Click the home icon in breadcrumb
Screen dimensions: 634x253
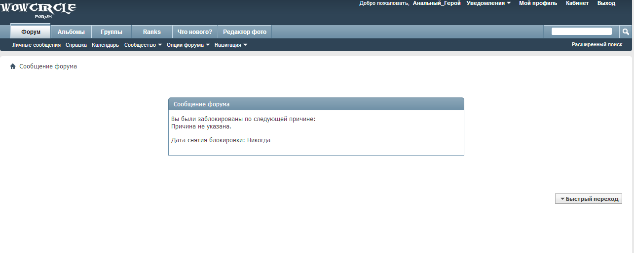click(x=13, y=66)
